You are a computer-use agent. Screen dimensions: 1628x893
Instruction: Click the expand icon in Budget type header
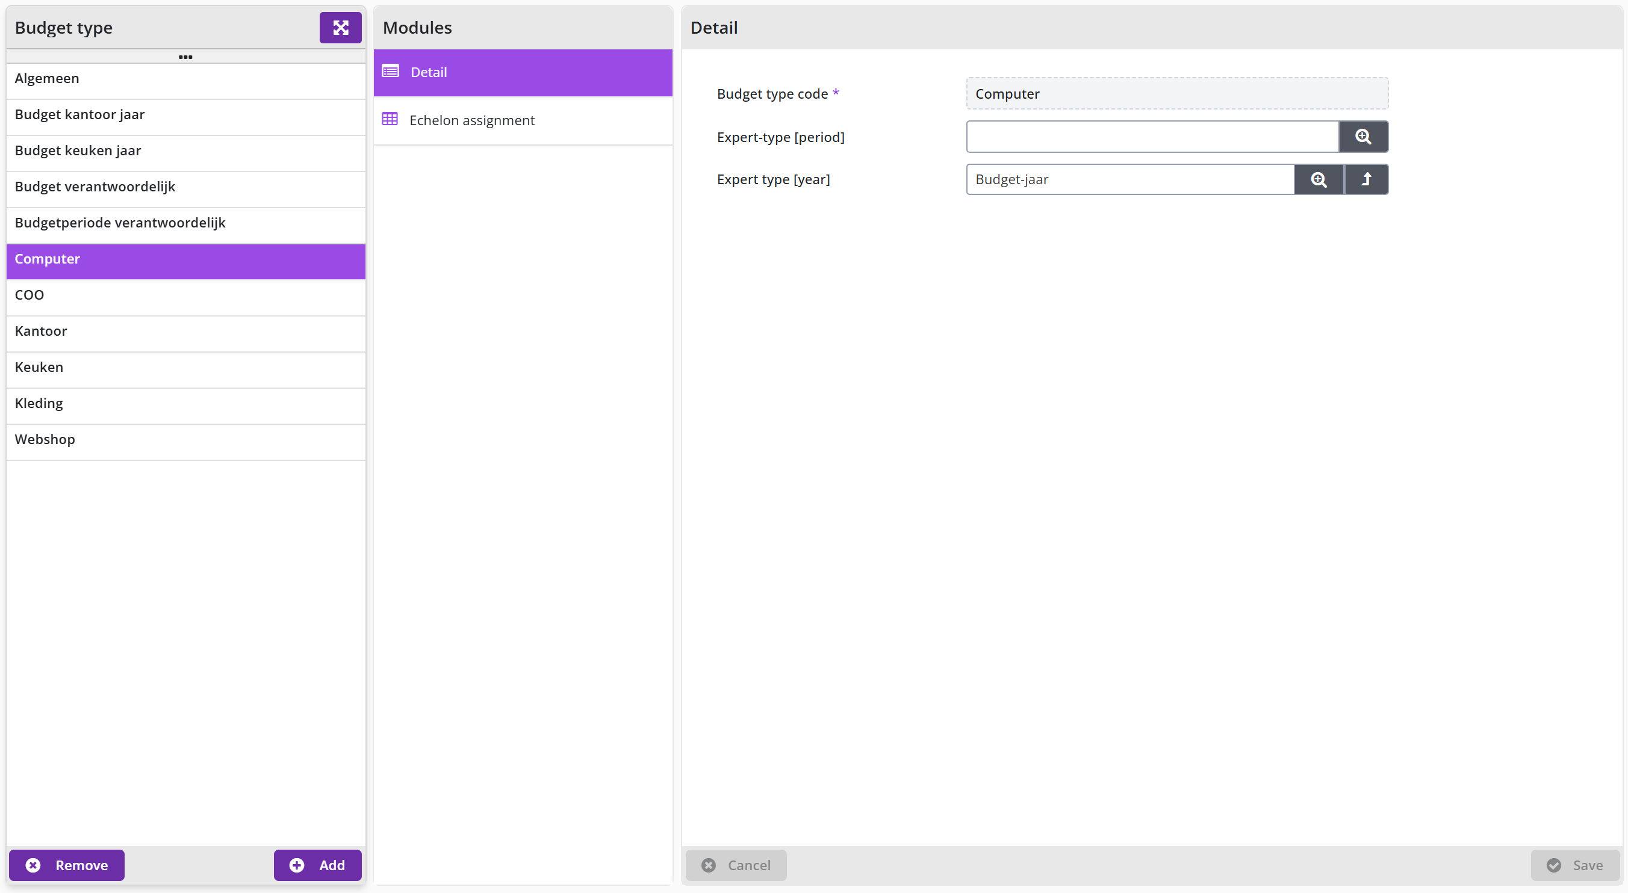[x=340, y=28]
